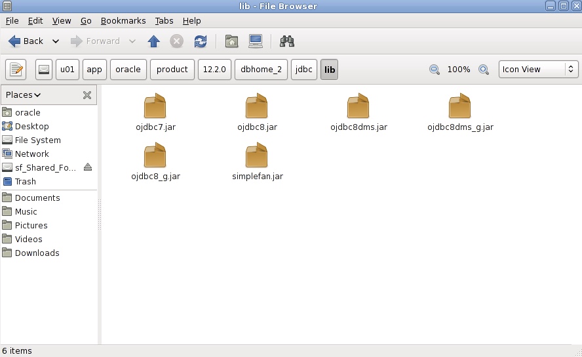Jump to root filesystem drive button
This screenshot has width=582, height=357.
(x=44, y=70)
